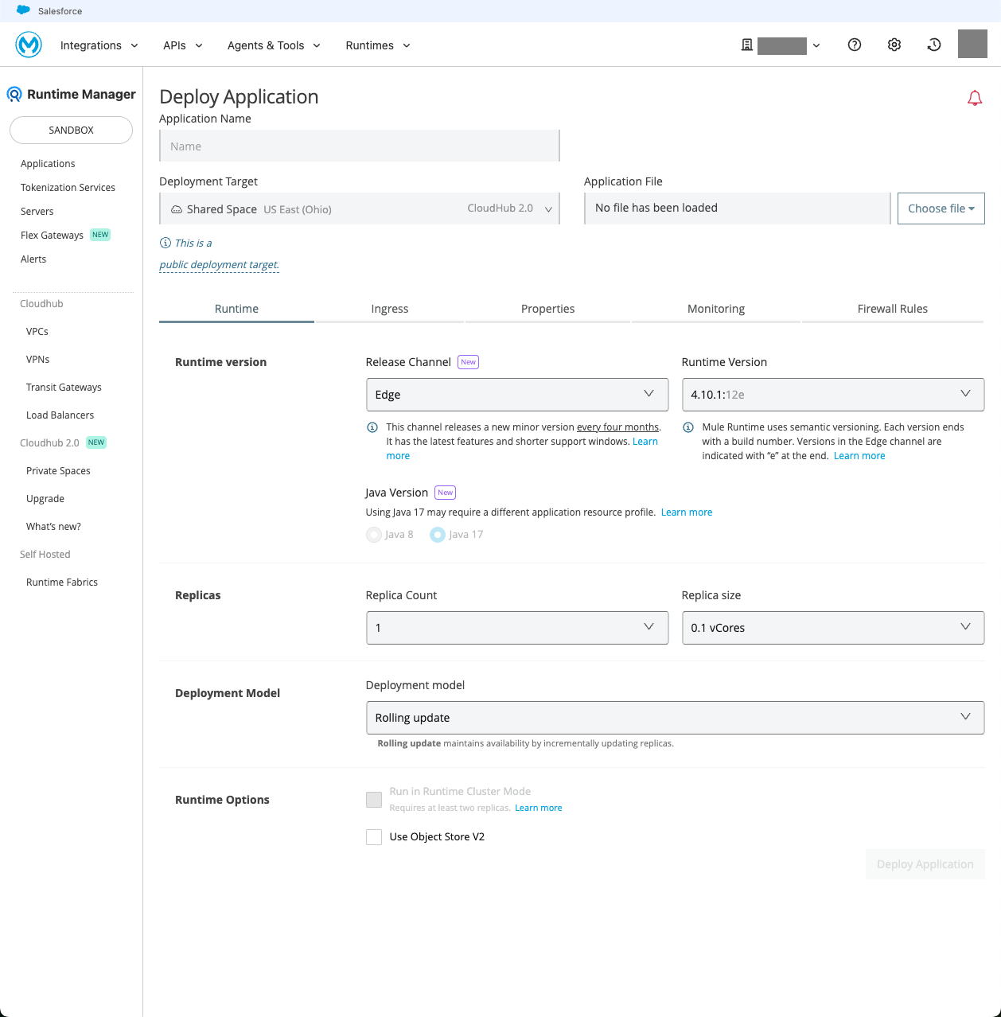Click the MuleSoft logo icon
Viewport: 1001px width, 1017px height.
(x=29, y=45)
